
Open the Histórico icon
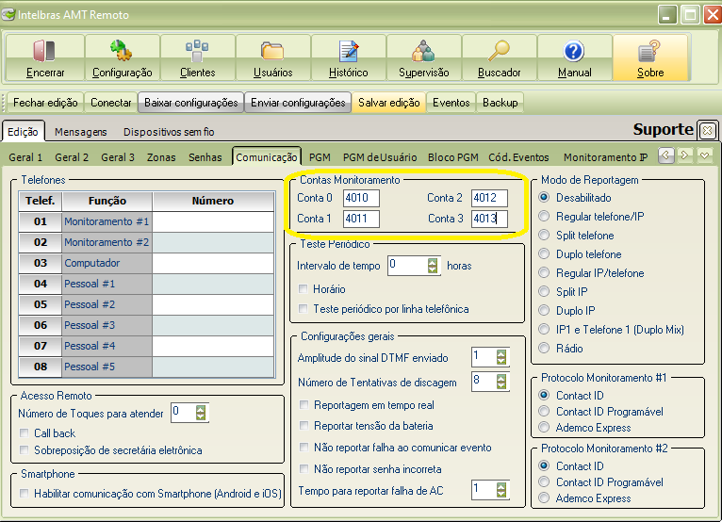click(x=348, y=51)
